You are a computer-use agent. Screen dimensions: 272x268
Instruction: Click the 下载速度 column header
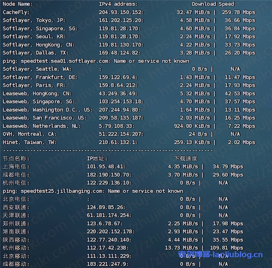tap(186, 158)
